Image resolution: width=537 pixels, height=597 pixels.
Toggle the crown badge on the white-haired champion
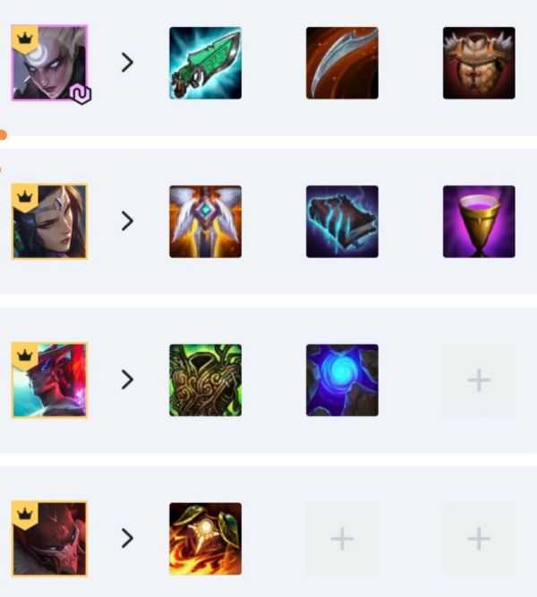point(25,38)
